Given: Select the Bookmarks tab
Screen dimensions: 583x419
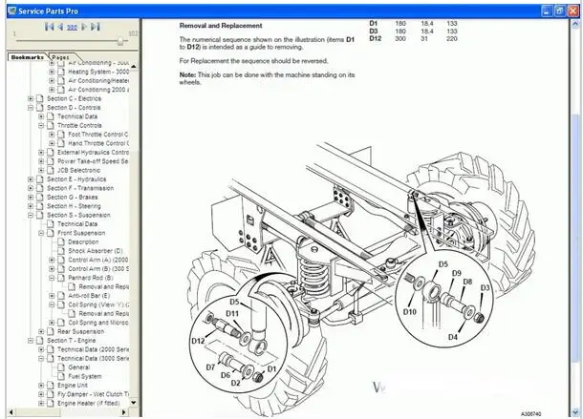Looking at the screenshot, I should [x=27, y=57].
